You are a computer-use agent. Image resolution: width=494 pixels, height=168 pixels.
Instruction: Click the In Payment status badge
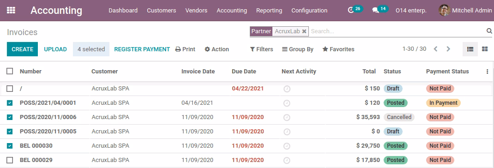click(x=443, y=103)
